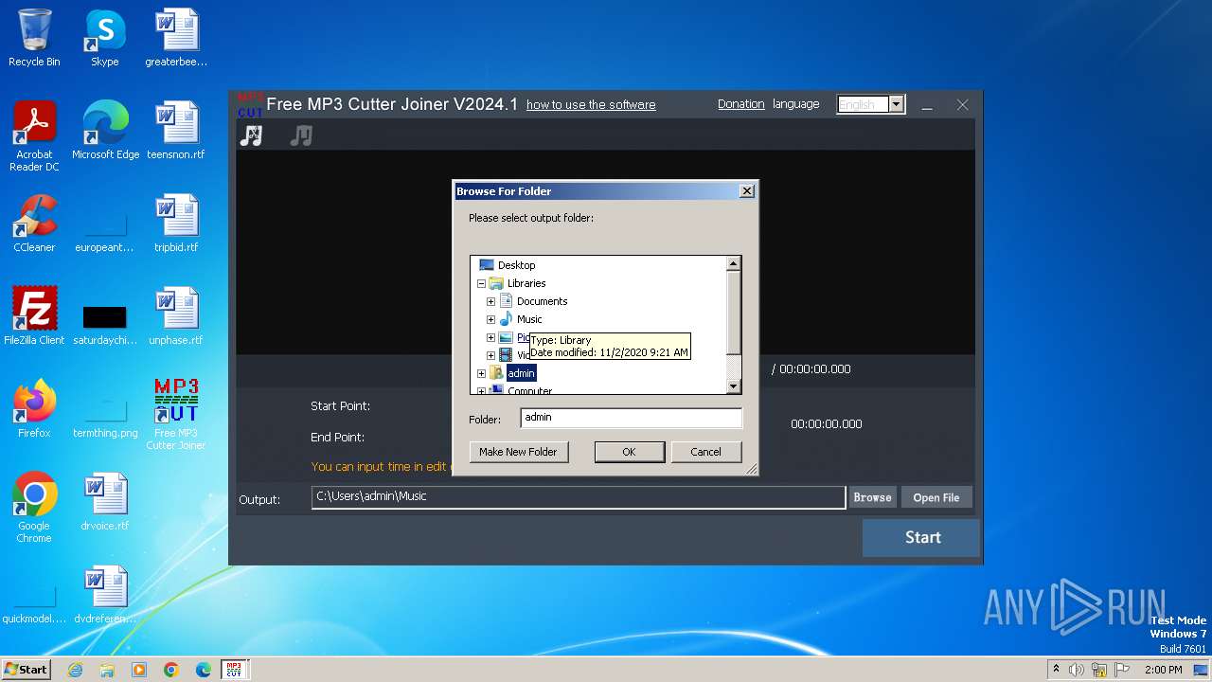Image resolution: width=1212 pixels, height=682 pixels.
Task: Click Edge icon in taskbar
Action: [x=204, y=670]
